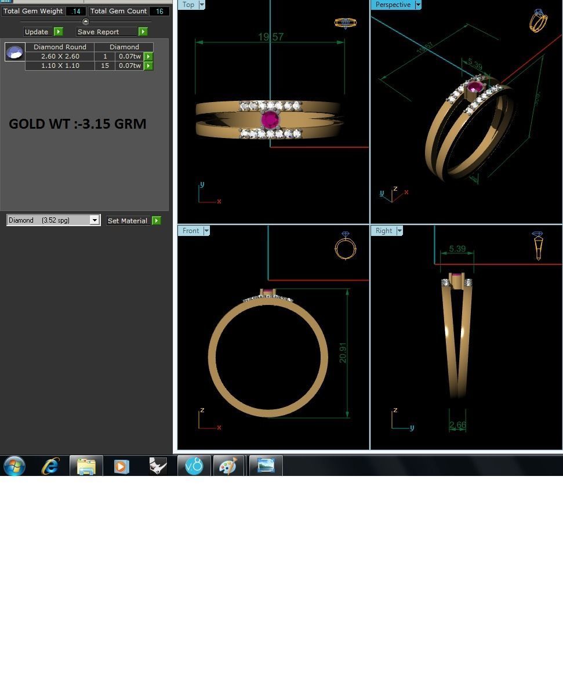
Task: Click the ring thumbnail icon in Top viewport
Action: click(345, 23)
